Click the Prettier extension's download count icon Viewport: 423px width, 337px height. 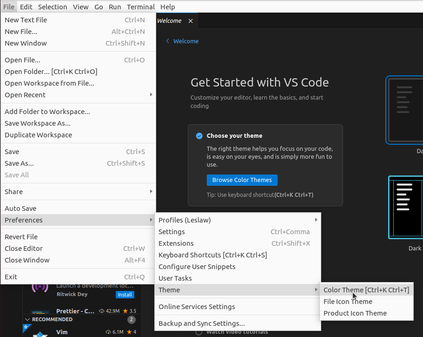coord(101,311)
